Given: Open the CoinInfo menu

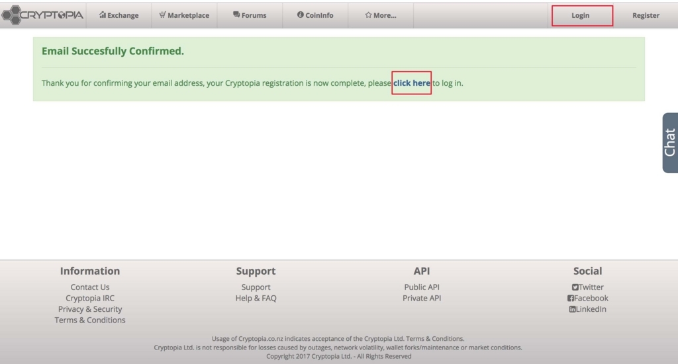Looking at the screenshot, I should pos(315,15).
